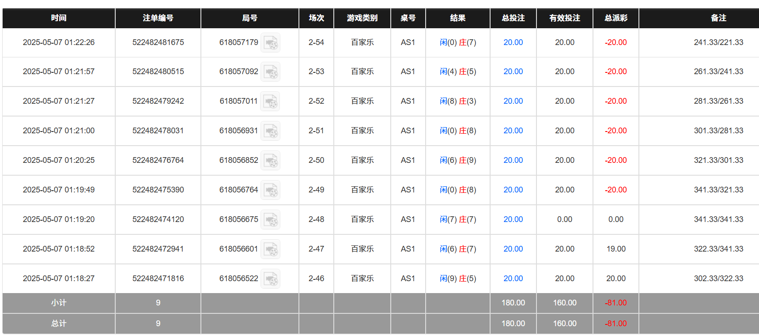The height and width of the screenshot is (335, 759).
Task: Sort by the 时间 column header
Action: 59,18
